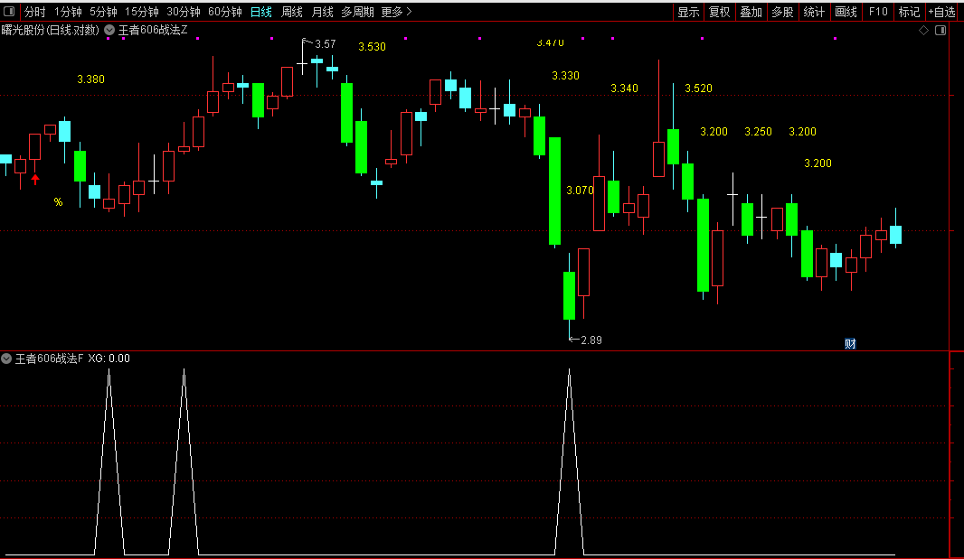Select the 1分钟 period
The height and width of the screenshot is (559, 964).
(x=68, y=12)
